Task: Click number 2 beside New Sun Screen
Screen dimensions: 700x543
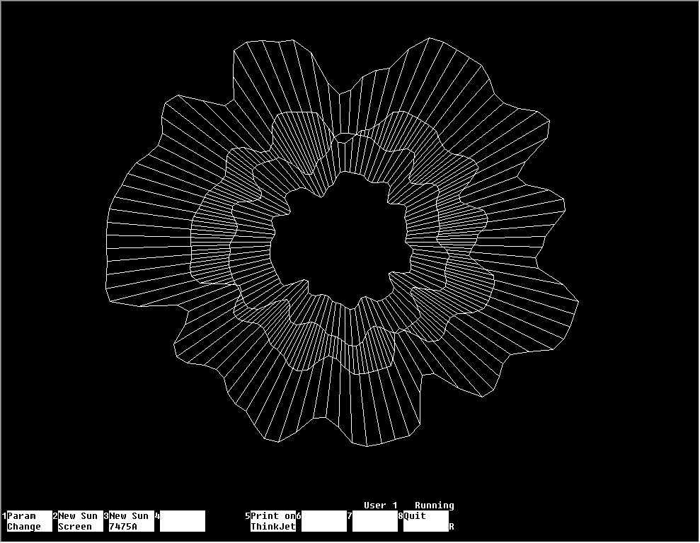Action: (x=55, y=517)
